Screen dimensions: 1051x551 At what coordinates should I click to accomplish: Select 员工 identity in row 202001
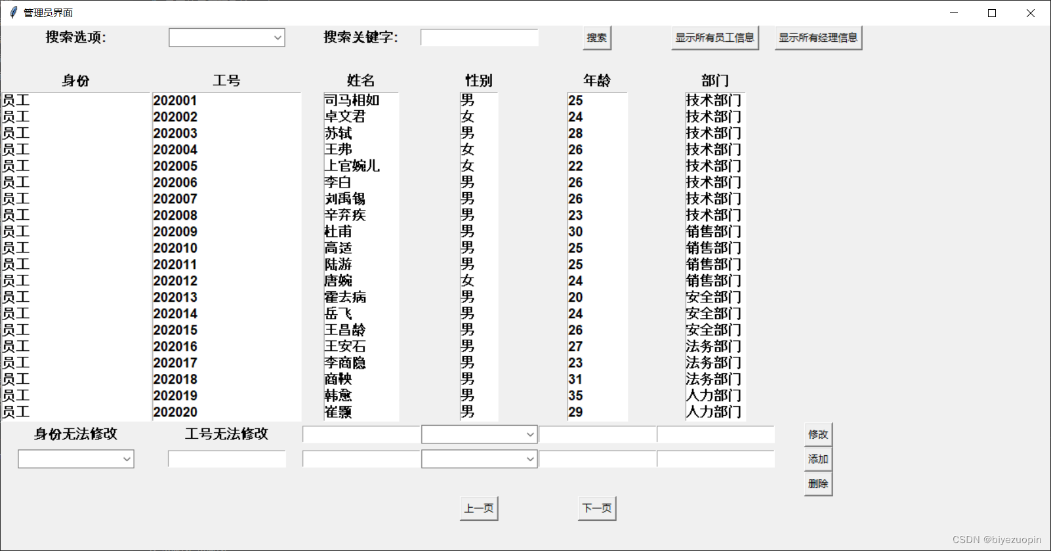coord(16,100)
